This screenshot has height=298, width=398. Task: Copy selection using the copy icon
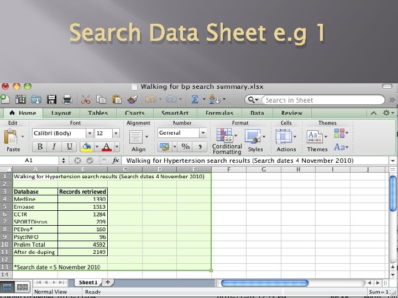[x=101, y=99]
